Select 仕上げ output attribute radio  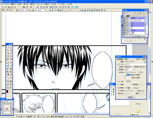134,88
